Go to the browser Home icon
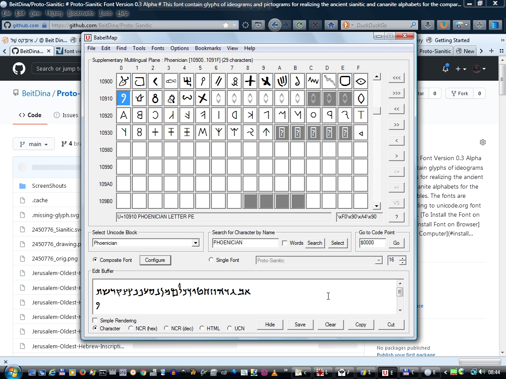Image resolution: width=506 pixels, height=379 pixels. 331,25
